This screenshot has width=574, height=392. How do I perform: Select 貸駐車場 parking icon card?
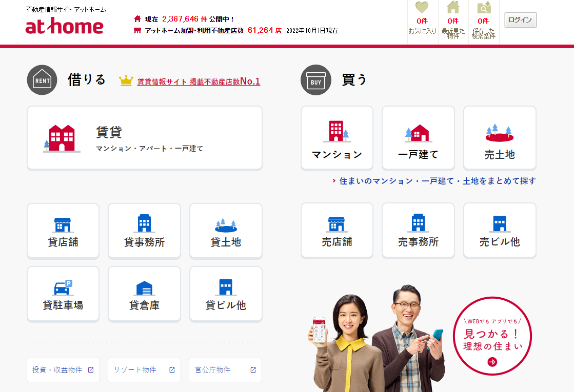click(x=63, y=294)
